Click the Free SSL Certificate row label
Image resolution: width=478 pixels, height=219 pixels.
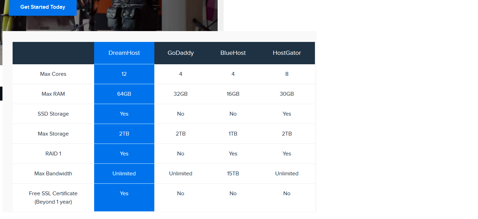[53, 198]
